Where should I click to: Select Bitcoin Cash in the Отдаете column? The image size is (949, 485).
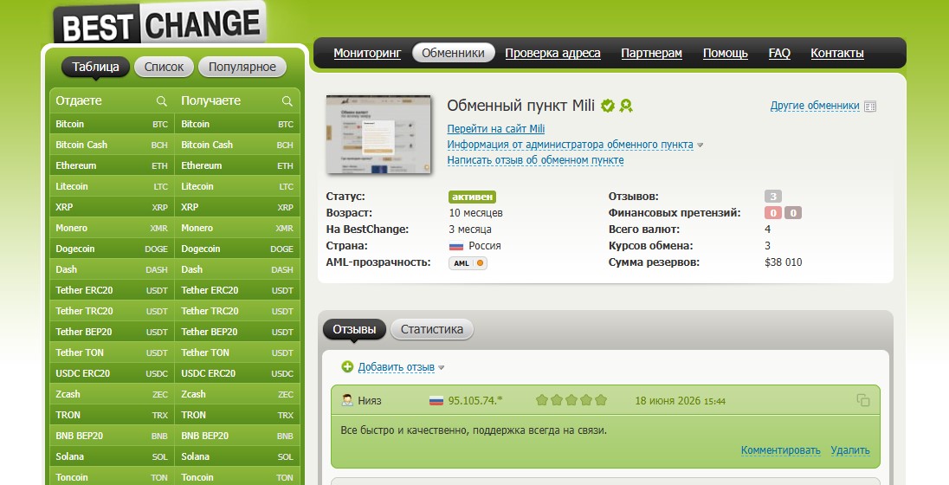[112, 145]
